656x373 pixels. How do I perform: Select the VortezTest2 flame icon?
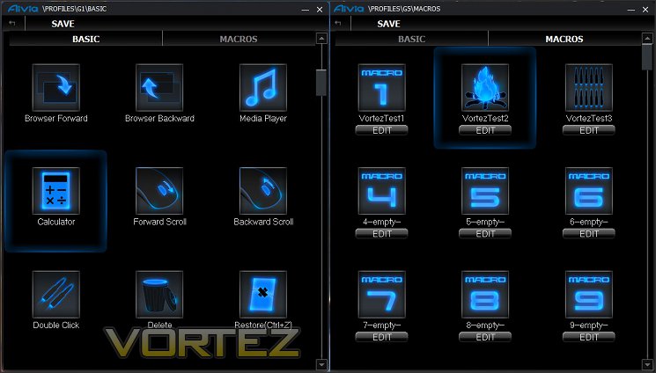point(485,87)
